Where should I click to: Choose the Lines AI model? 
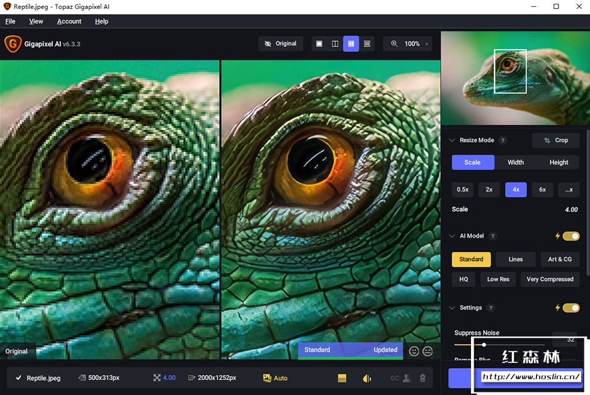[x=516, y=259]
